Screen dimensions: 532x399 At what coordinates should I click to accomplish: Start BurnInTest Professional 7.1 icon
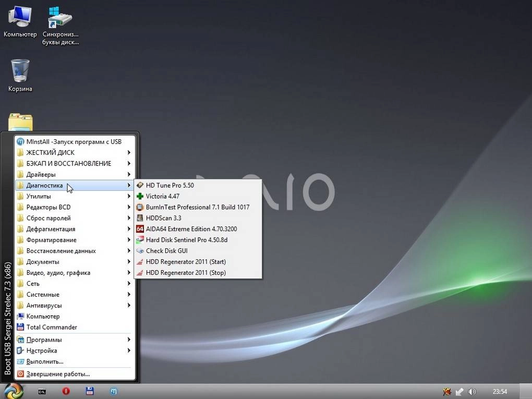coord(140,207)
